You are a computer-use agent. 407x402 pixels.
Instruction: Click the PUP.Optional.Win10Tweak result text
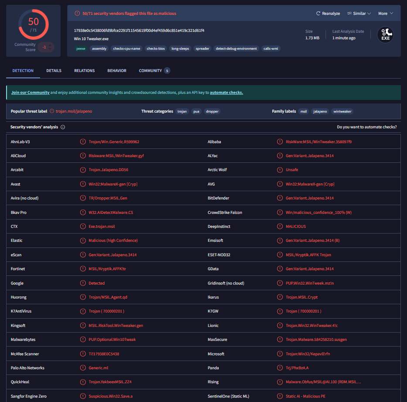coord(112,340)
